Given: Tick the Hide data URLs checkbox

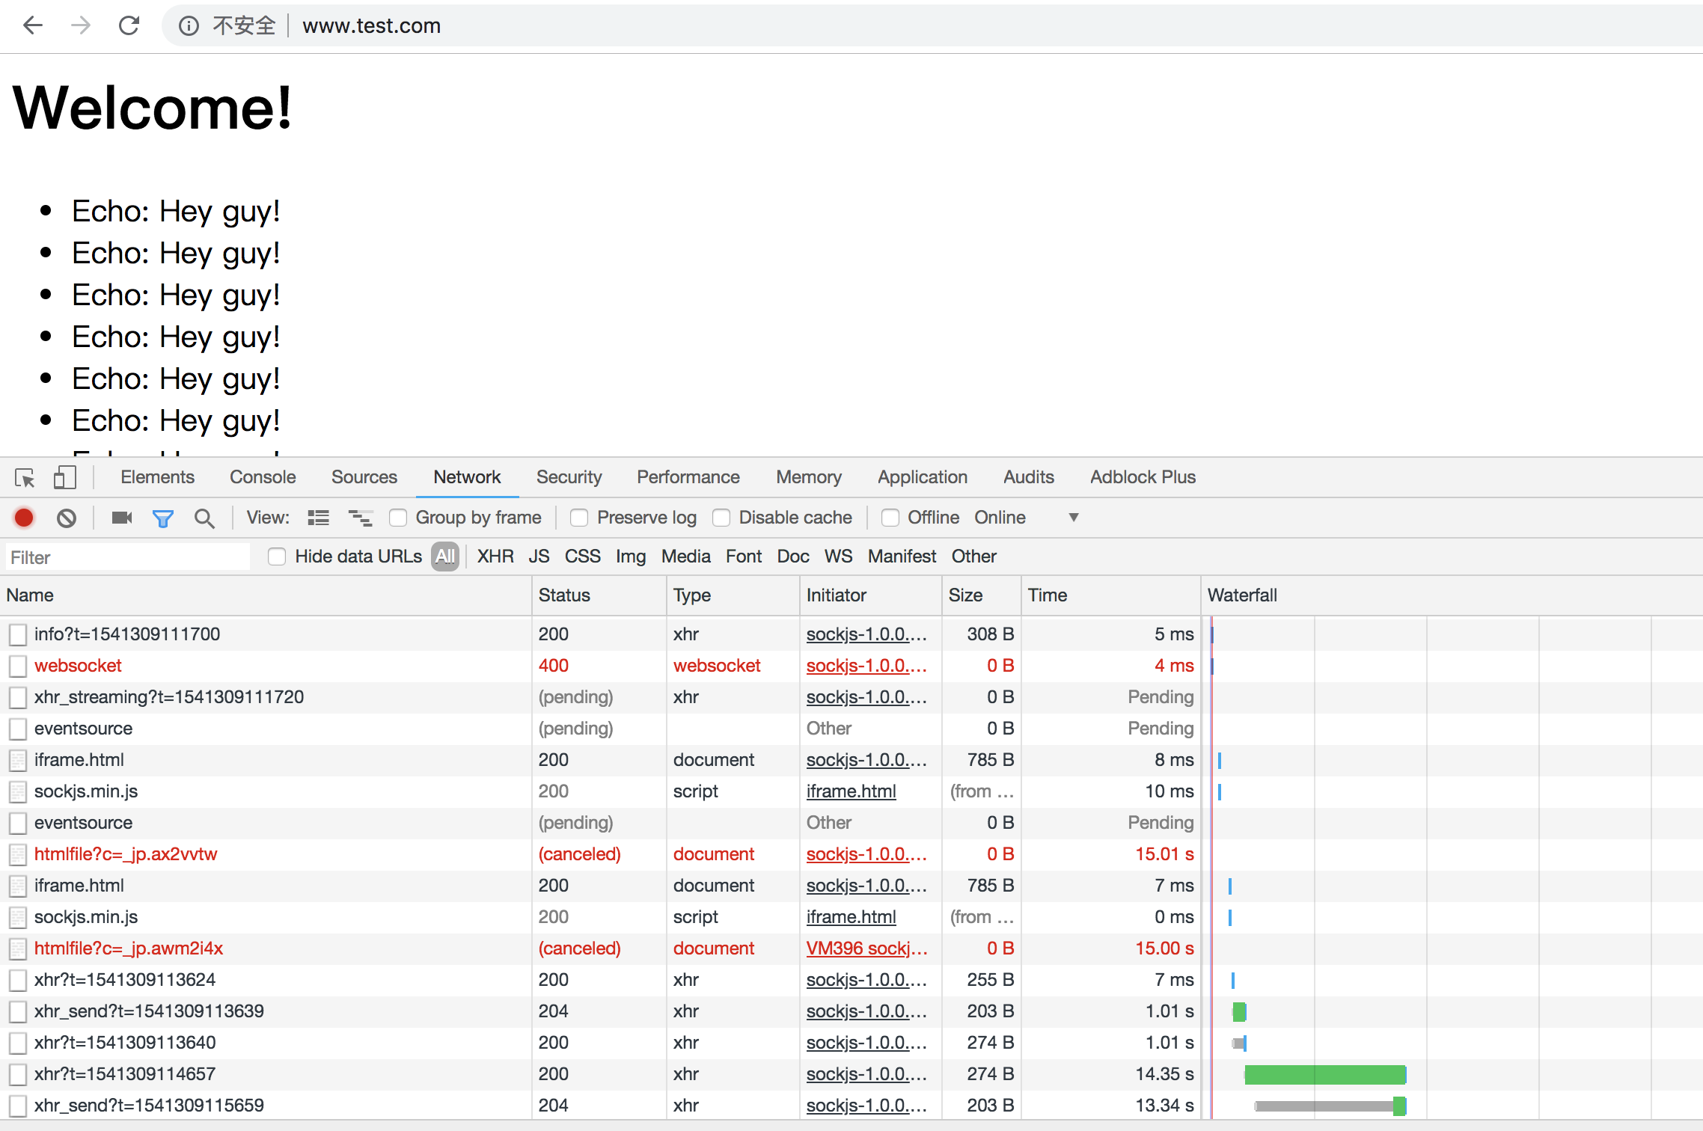Looking at the screenshot, I should 277,557.
